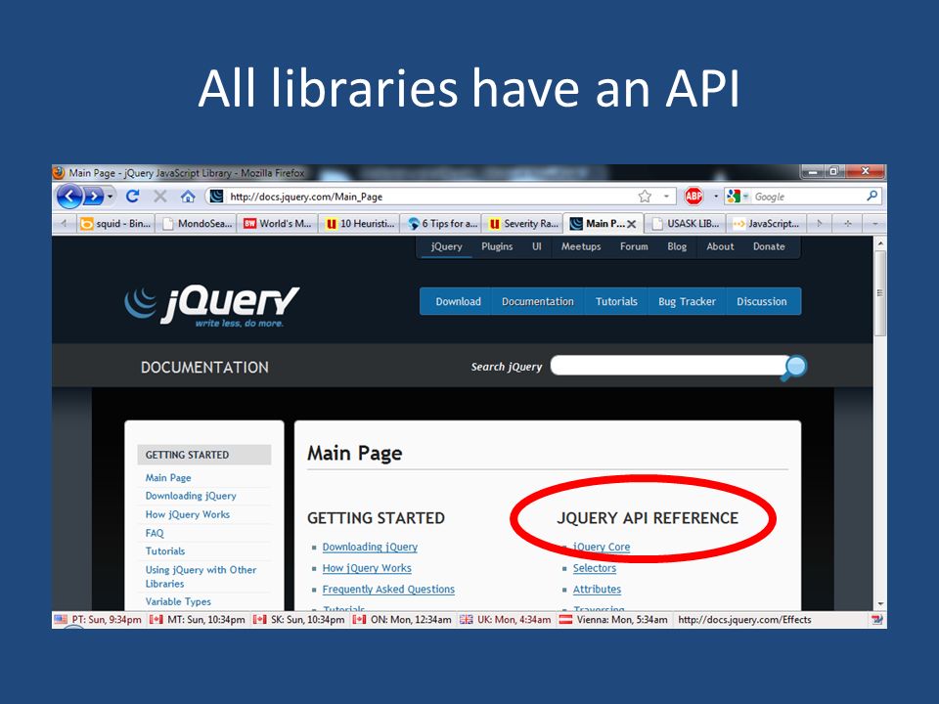
Task: Open Using jQuery with Other Libraries
Action: pos(201,577)
